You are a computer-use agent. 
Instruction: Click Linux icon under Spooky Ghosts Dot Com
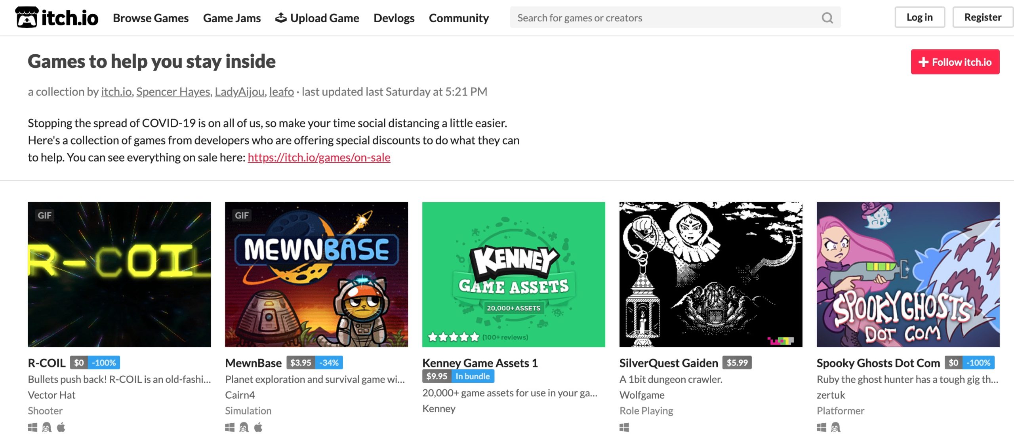pos(836,428)
